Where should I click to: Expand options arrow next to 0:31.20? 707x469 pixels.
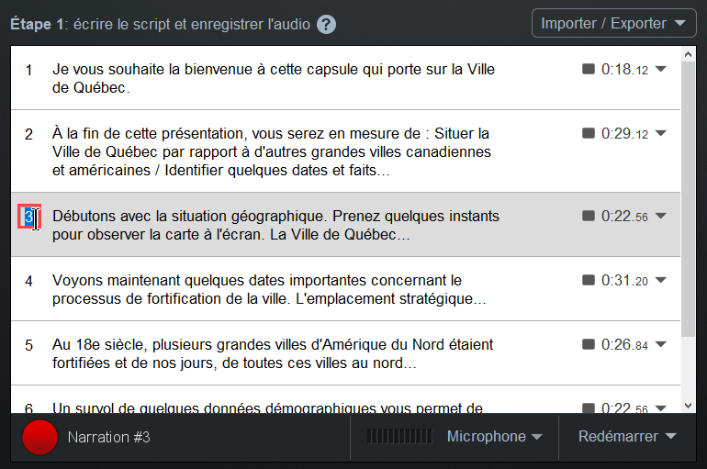click(660, 280)
